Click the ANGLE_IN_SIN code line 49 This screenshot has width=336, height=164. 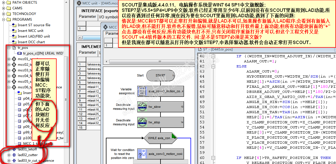(x=287, y=102)
